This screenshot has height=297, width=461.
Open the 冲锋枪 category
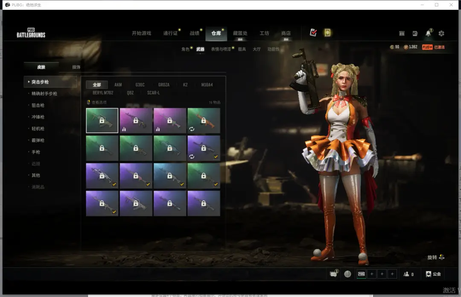coord(38,117)
